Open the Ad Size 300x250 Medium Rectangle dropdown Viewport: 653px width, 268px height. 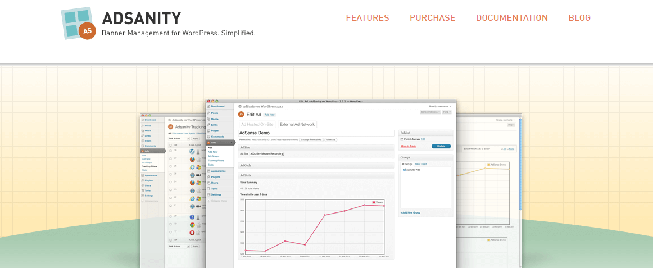(266, 154)
